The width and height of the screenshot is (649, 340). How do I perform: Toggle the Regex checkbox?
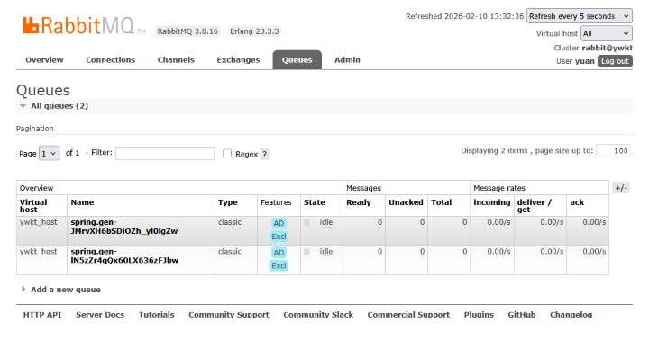(227, 153)
